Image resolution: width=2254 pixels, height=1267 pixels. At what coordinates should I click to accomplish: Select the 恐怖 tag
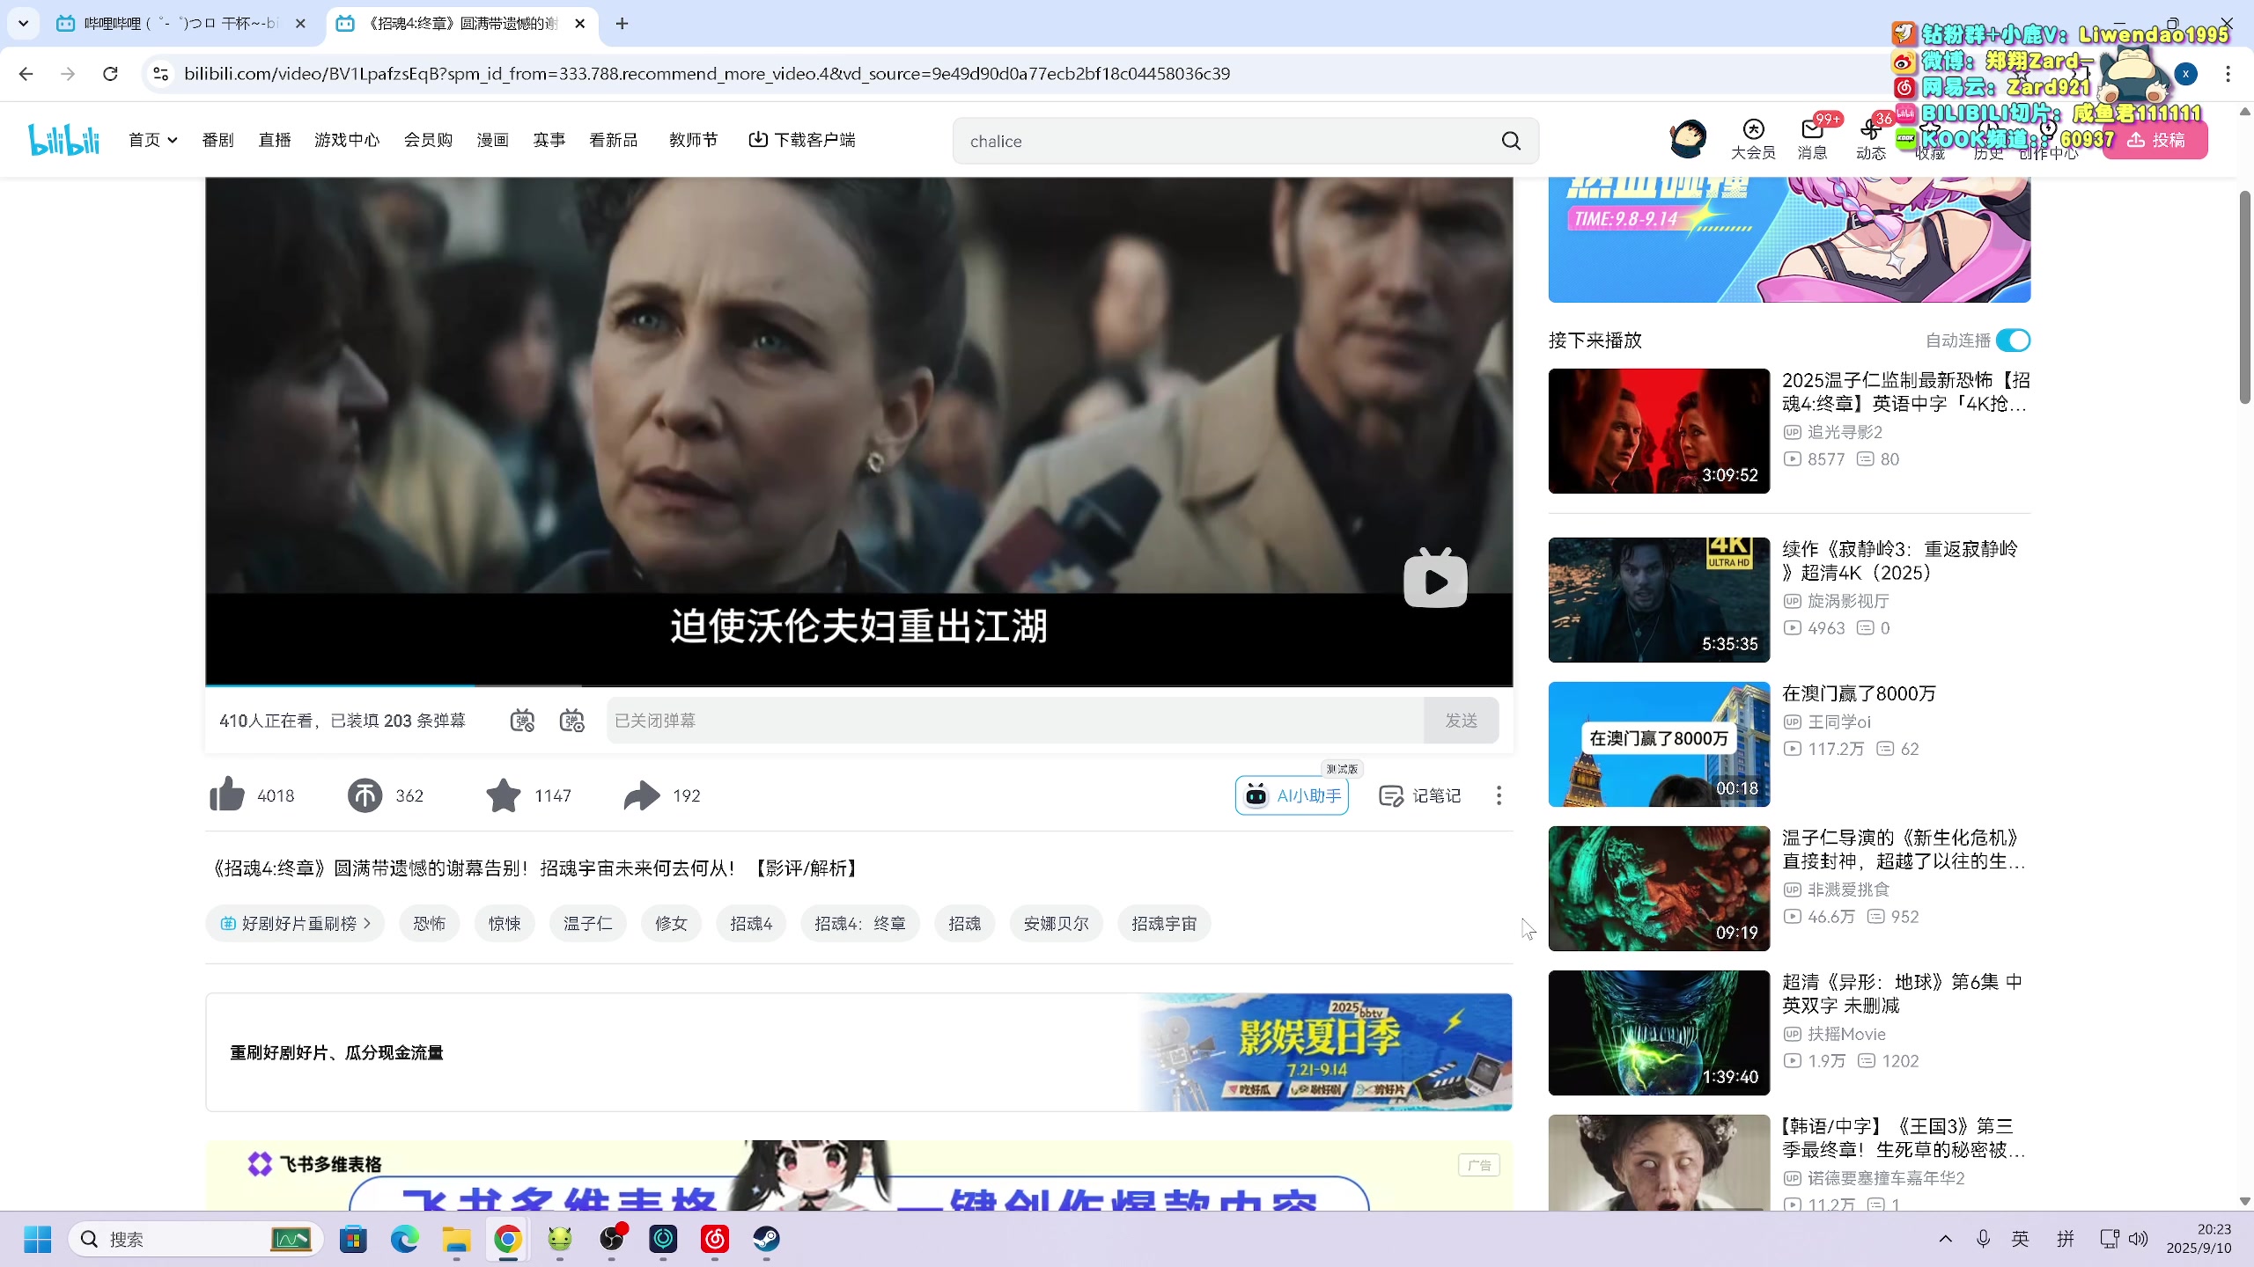click(429, 923)
